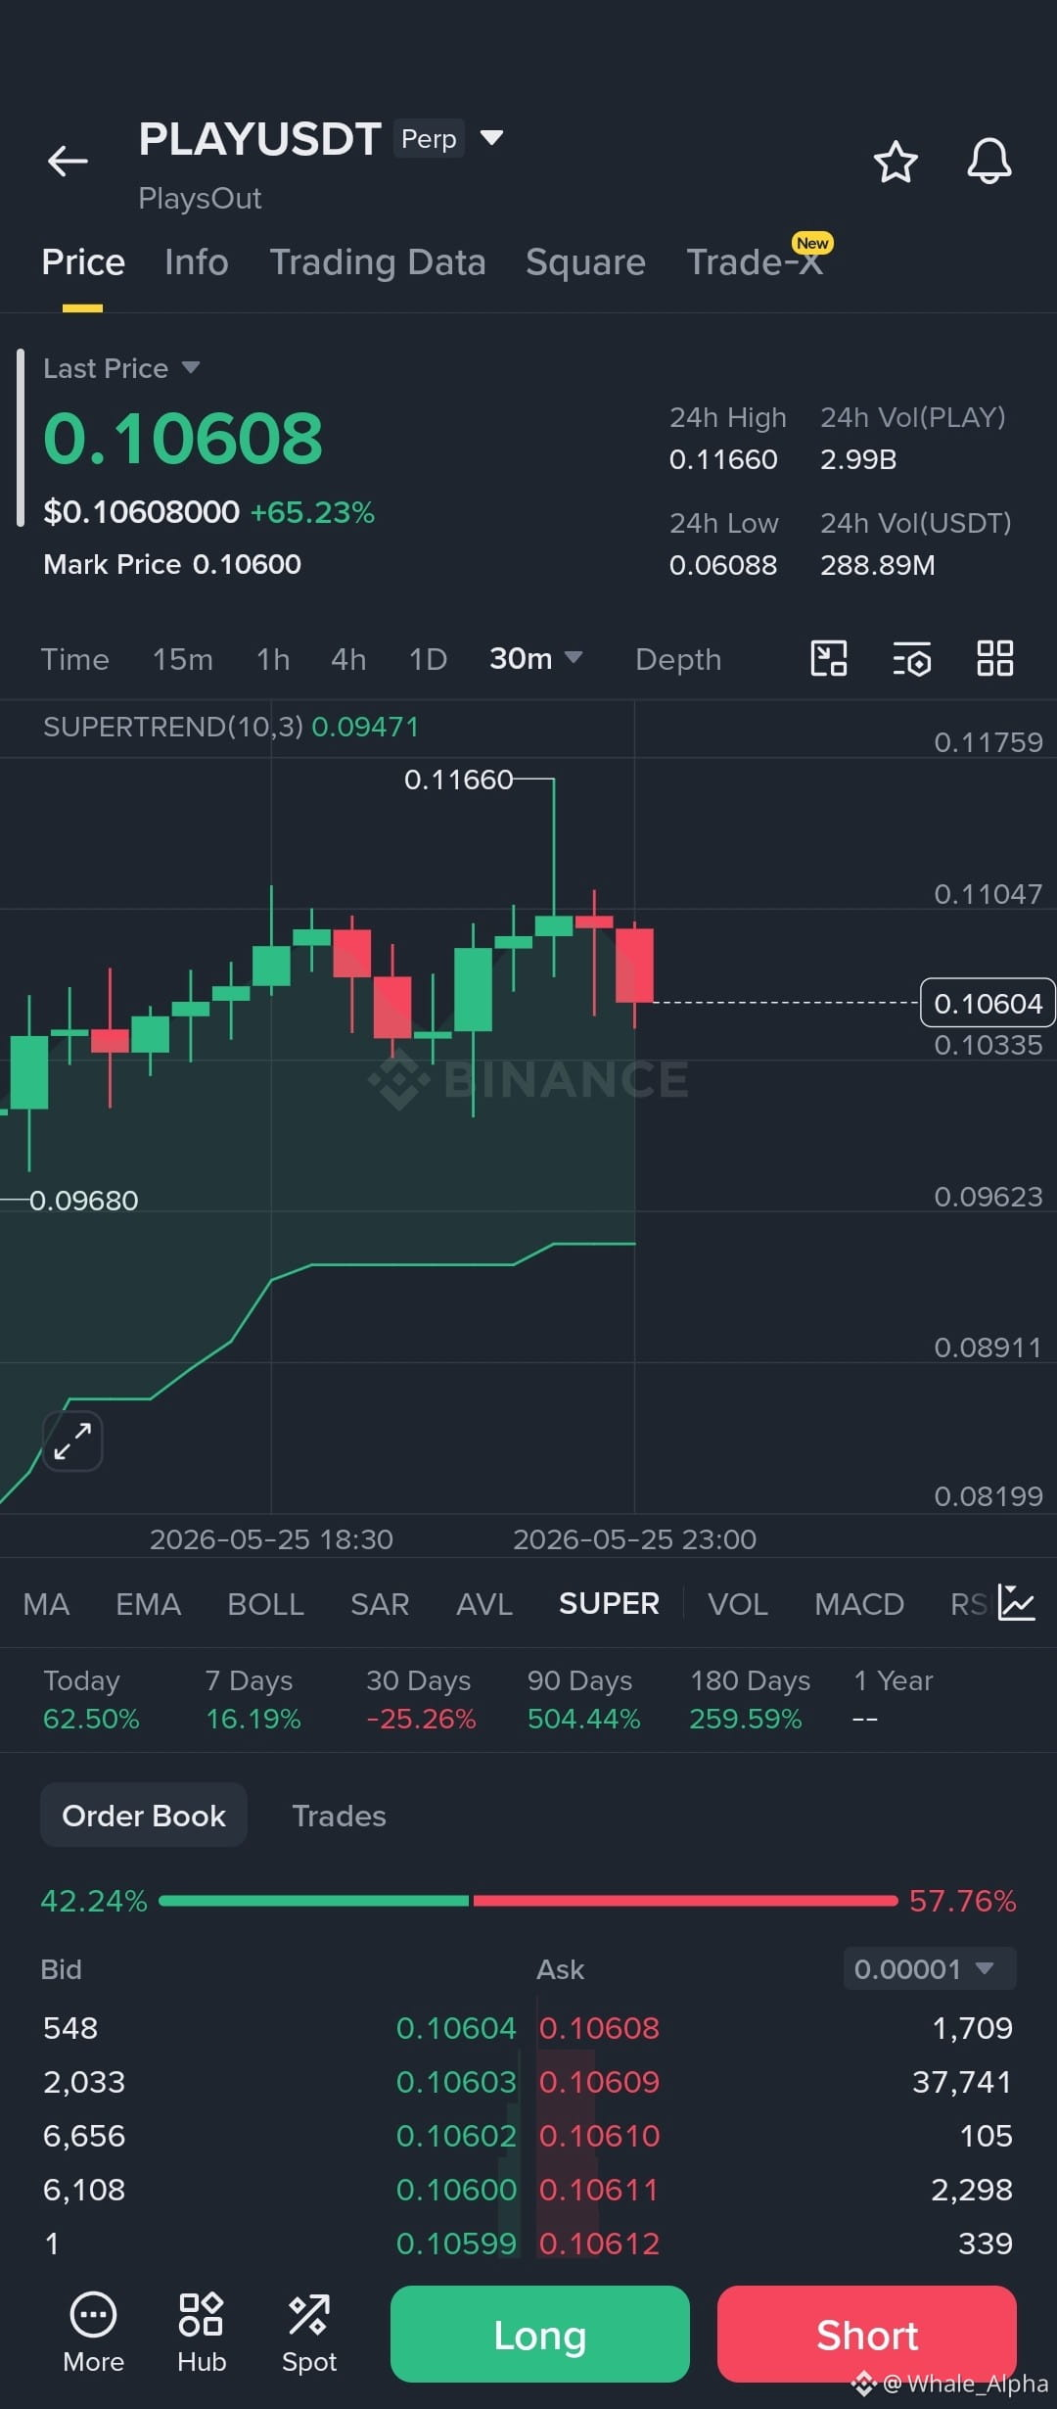The height and width of the screenshot is (2409, 1057).
Task: Tap the Today 62.50% performance
Action: pos(91,1699)
